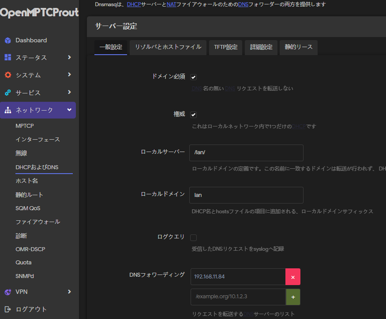Enable the ログクエリ checkbox

coord(193,237)
